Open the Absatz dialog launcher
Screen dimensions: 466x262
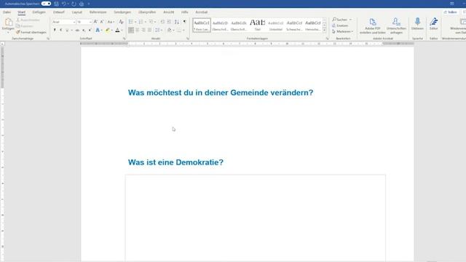[x=188, y=39]
